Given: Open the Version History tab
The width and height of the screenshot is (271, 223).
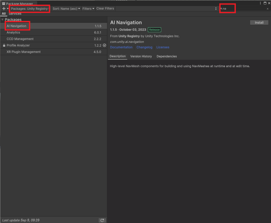Looking at the screenshot, I should (x=141, y=56).
